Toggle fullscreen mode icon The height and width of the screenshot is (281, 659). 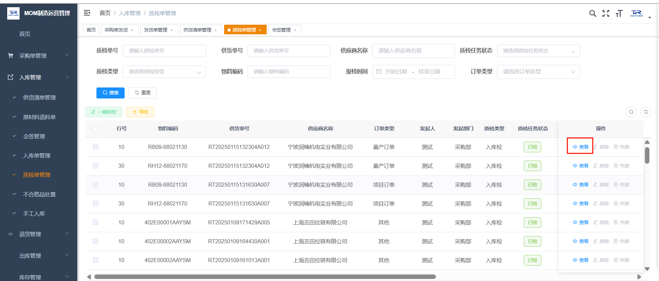click(606, 13)
